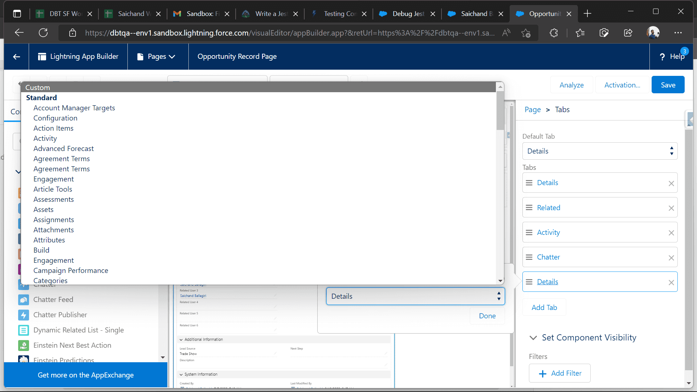Open the Pages dropdown menu
This screenshot has height=392, width=697.
156,57
